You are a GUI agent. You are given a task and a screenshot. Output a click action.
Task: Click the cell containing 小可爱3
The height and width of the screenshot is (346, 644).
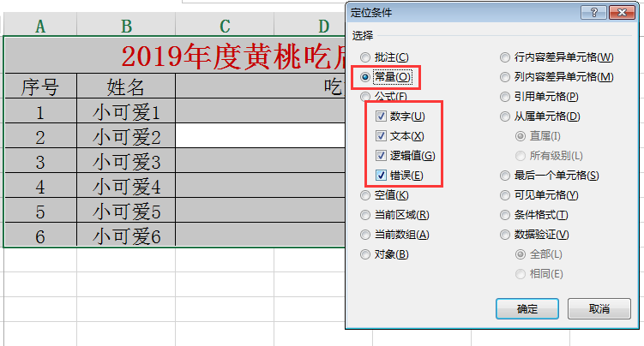pos(126,162)
